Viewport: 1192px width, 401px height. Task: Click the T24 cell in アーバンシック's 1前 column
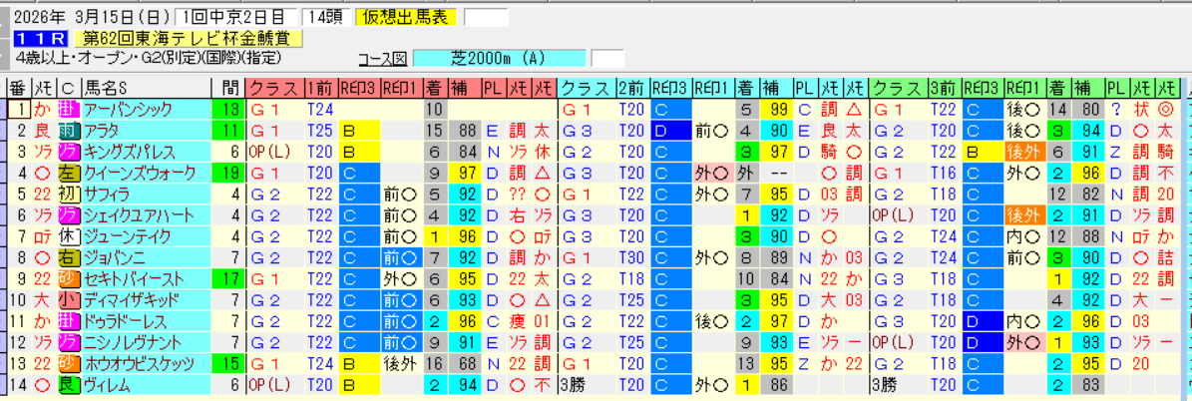(321, 109)
